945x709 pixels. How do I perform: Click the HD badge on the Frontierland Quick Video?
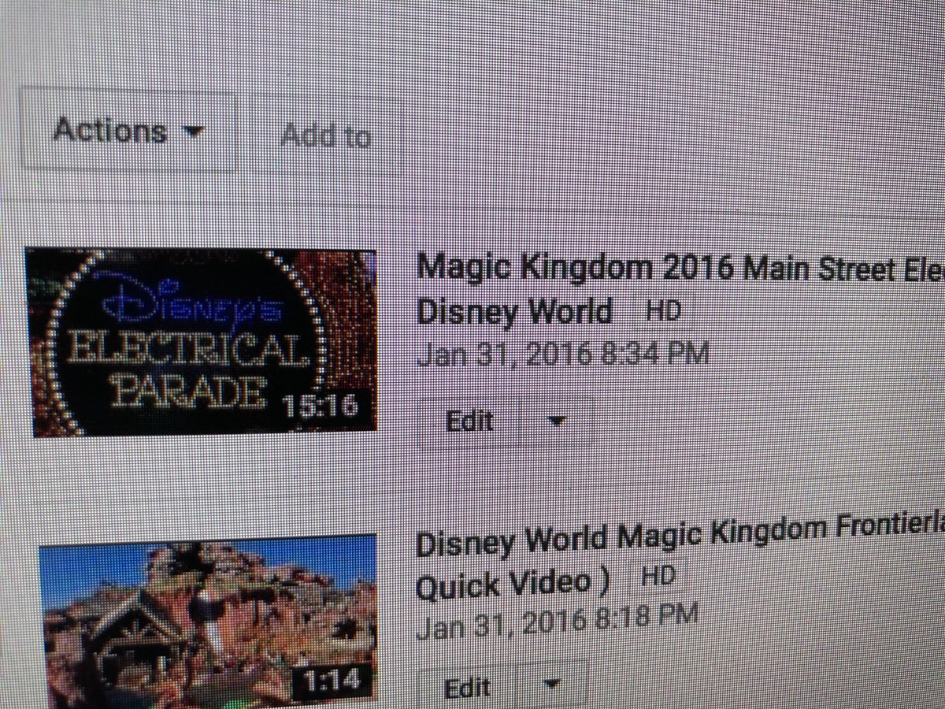pyautogui.click(x=658, y=577)
